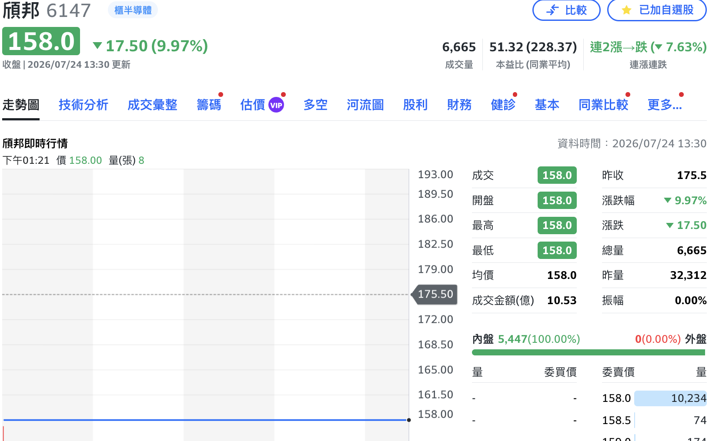Click the 6,665 成交量 value
Viewport: 709px width, 441px height.
point(459,47)
